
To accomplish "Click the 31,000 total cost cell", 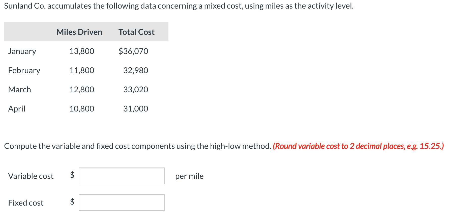I will (x=136, y=109).
